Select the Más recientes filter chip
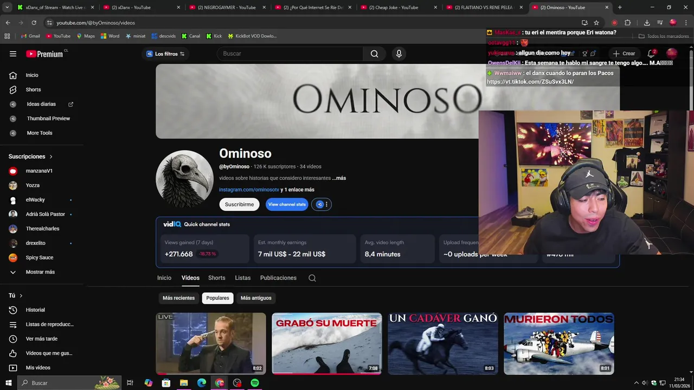Viewport: 694px width, 390px height. tap(178, 298)
